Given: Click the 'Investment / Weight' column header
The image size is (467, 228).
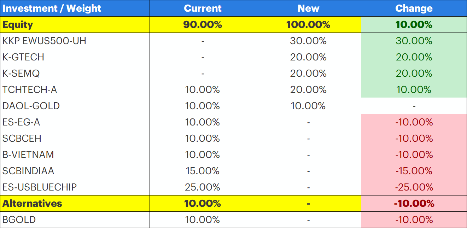Looking at the screenshot, I should coord(52,8).
